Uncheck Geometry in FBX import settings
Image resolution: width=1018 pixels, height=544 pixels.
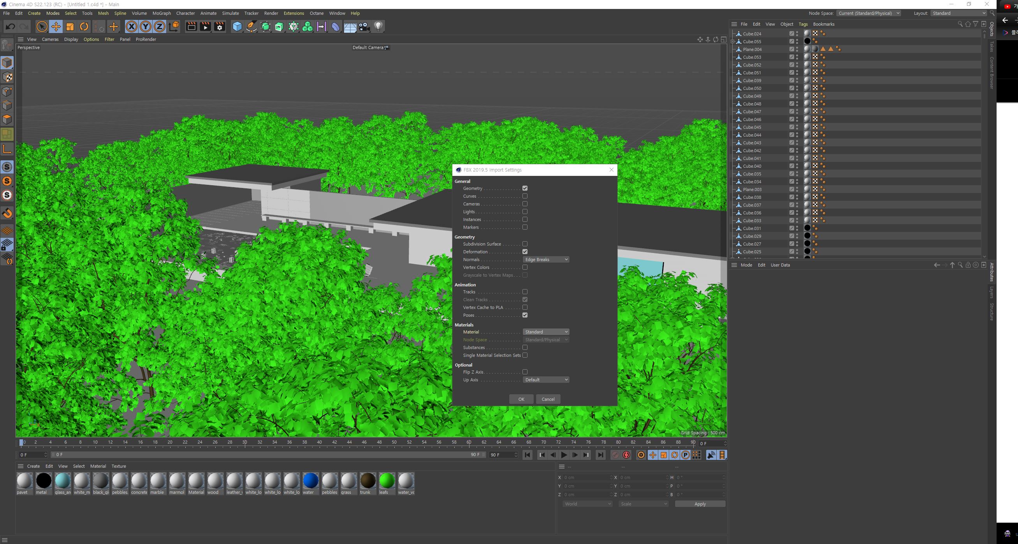click(x=525, y=188)
